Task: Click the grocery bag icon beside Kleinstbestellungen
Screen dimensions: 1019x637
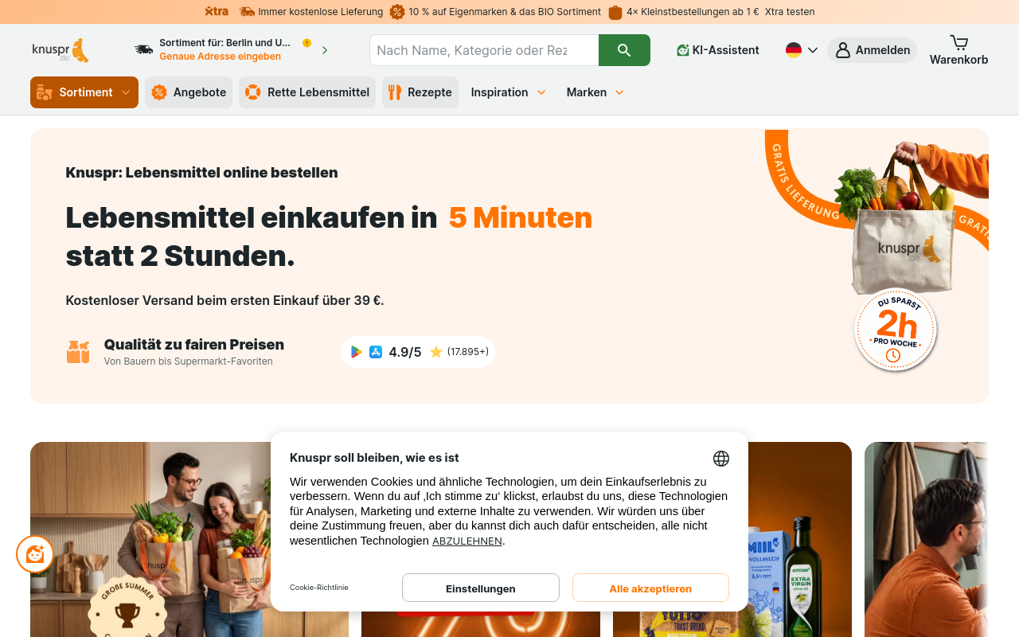Action: click(615, 12)
